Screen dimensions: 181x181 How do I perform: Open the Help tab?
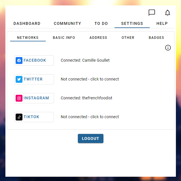[x=162, y=23]
